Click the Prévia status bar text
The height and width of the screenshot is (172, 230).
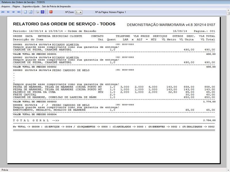click(x=5, y=170)
